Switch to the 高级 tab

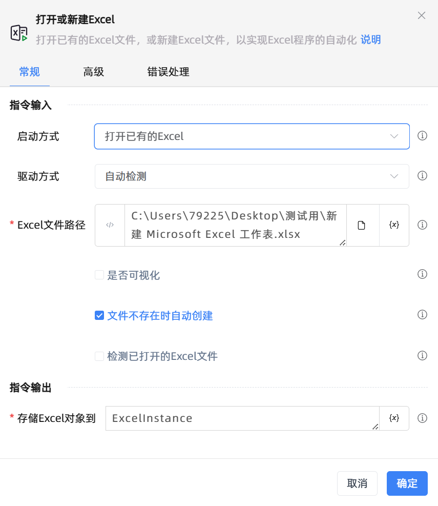point(94,72)
